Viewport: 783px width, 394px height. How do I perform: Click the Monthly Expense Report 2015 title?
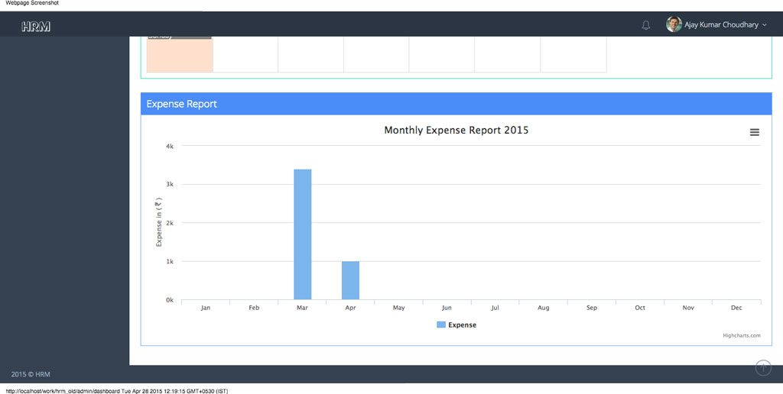coord(456,131)
